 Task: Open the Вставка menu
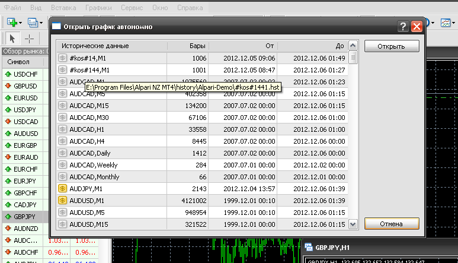pos(63,8)
